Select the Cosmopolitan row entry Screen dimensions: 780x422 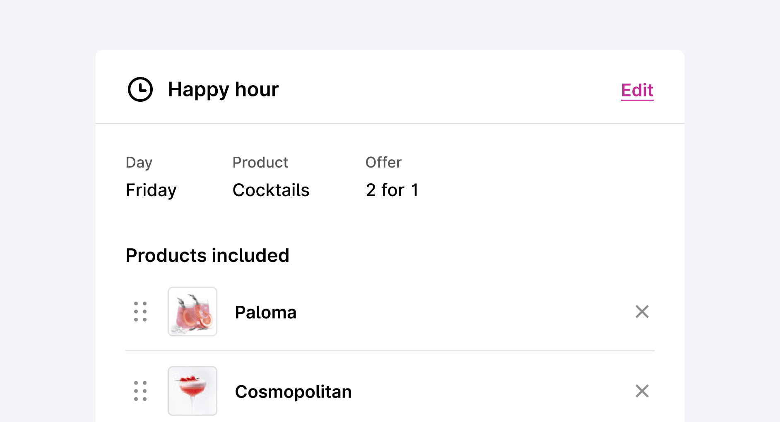293,391
